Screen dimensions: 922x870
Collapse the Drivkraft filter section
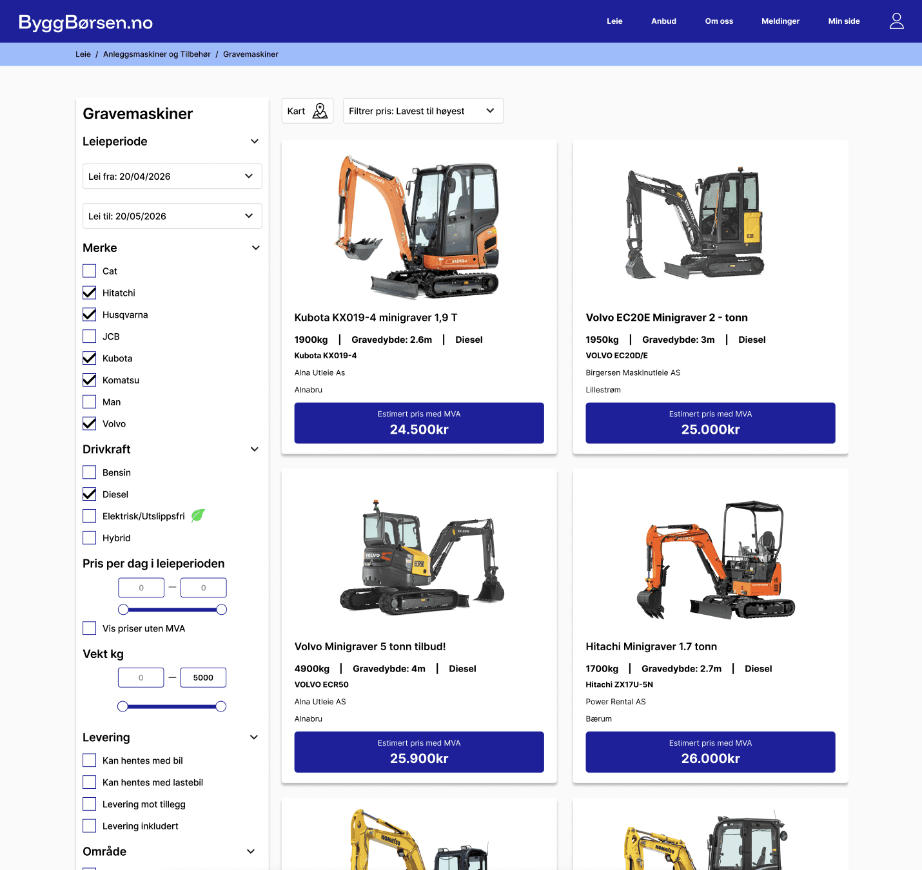[x=255, y=449]
